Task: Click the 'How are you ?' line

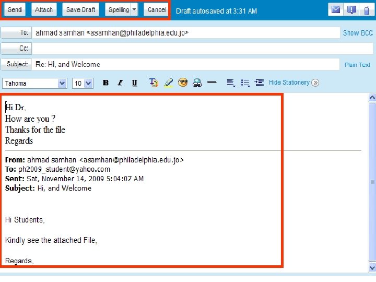Action: tap(30, 119)
